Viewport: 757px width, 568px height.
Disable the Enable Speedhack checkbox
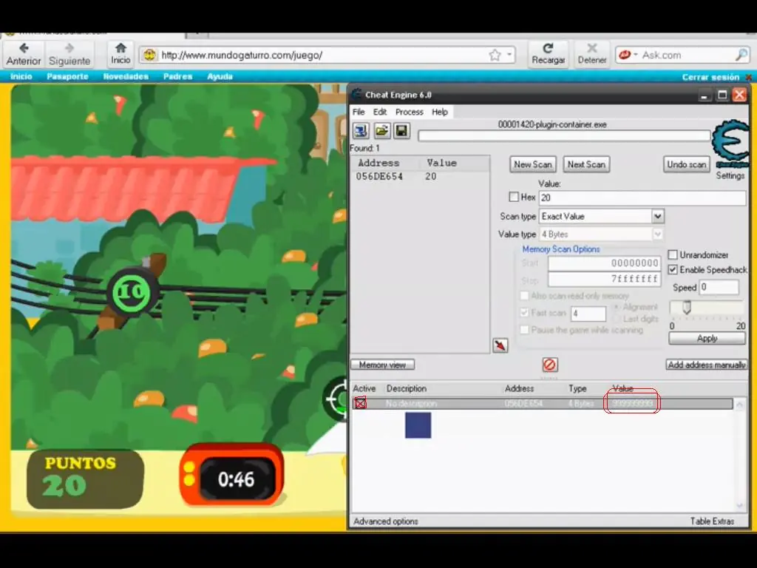673,269
